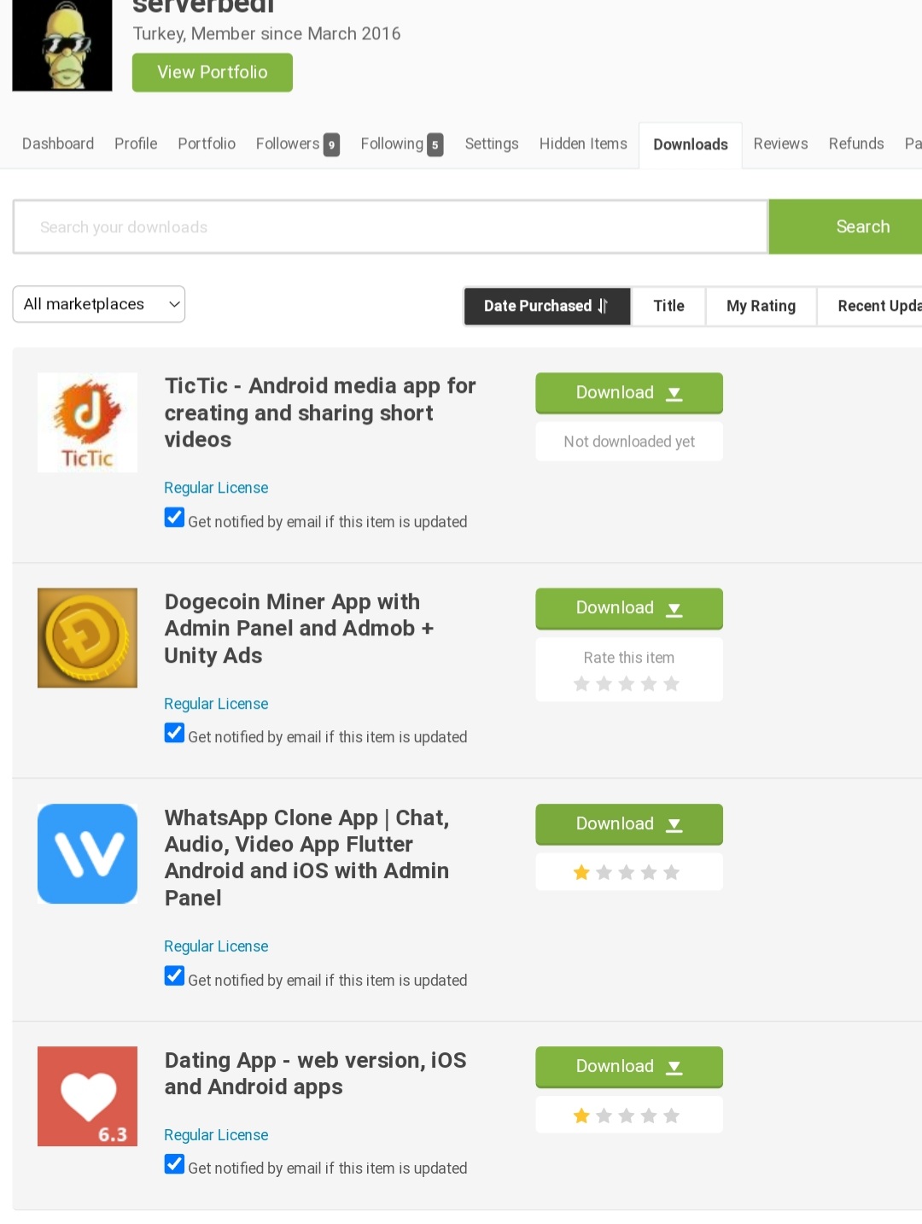Viewport: 922px width, 1224px height.
Task: Open the WhatsApp Clone app icon
Action: pyautogui.click(x=87, y=853)
